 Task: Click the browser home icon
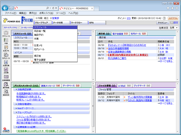(168, 8)
